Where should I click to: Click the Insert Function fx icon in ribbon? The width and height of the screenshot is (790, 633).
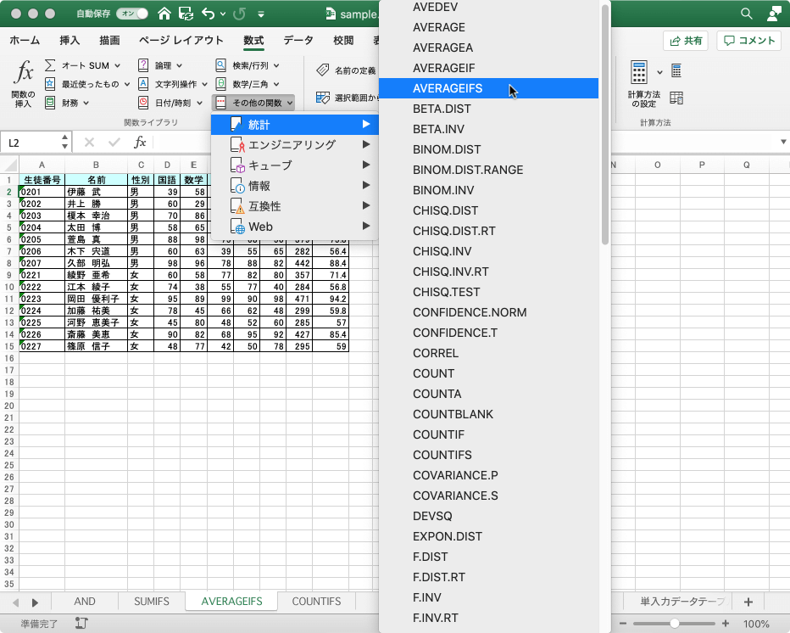(23, 72)
